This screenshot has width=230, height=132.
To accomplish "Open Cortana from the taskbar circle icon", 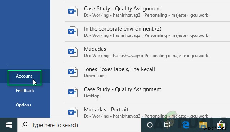I will point(150,125).
